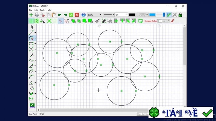Open the Edit menu

[36, 10]
